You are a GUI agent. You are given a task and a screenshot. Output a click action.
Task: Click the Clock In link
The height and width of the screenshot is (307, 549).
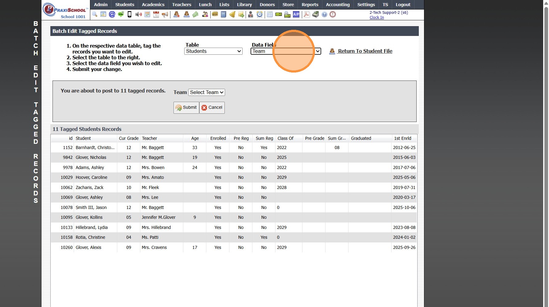coord(377,18)
